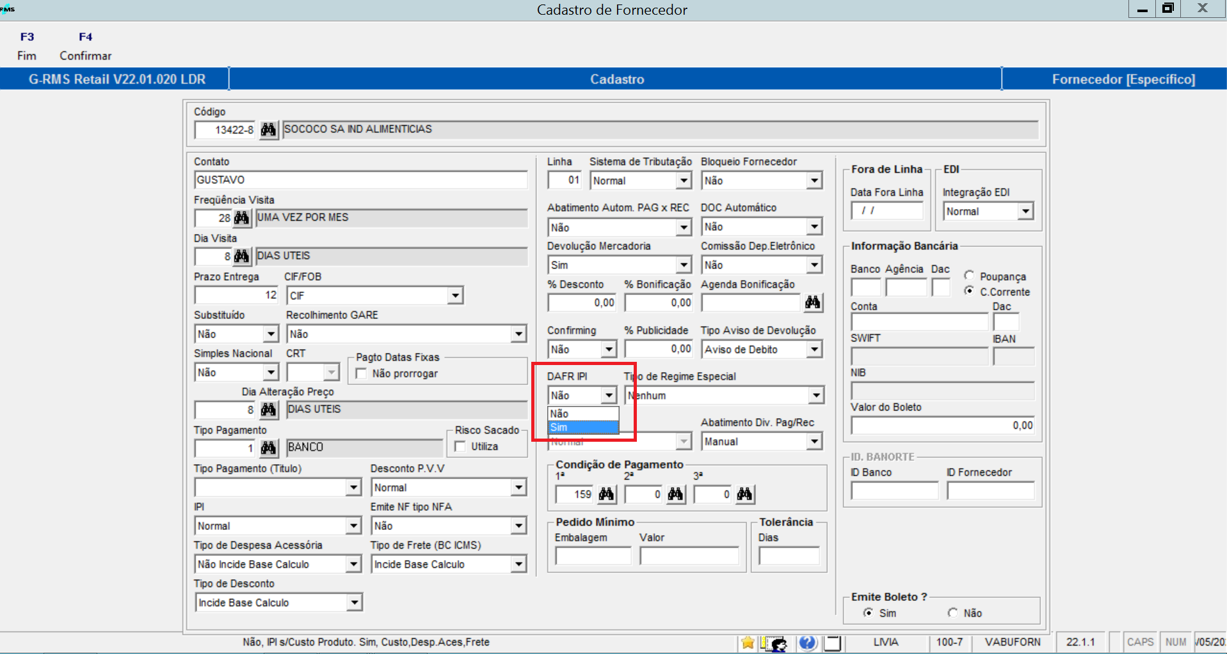The height and width of the screenshot is (654, 1227).
Task: Click the user notebook icon in status bar
Action: tap(774, 643)
